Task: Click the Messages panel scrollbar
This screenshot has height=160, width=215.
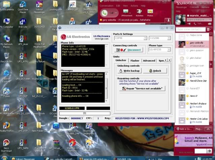Action: pos(106,87)
